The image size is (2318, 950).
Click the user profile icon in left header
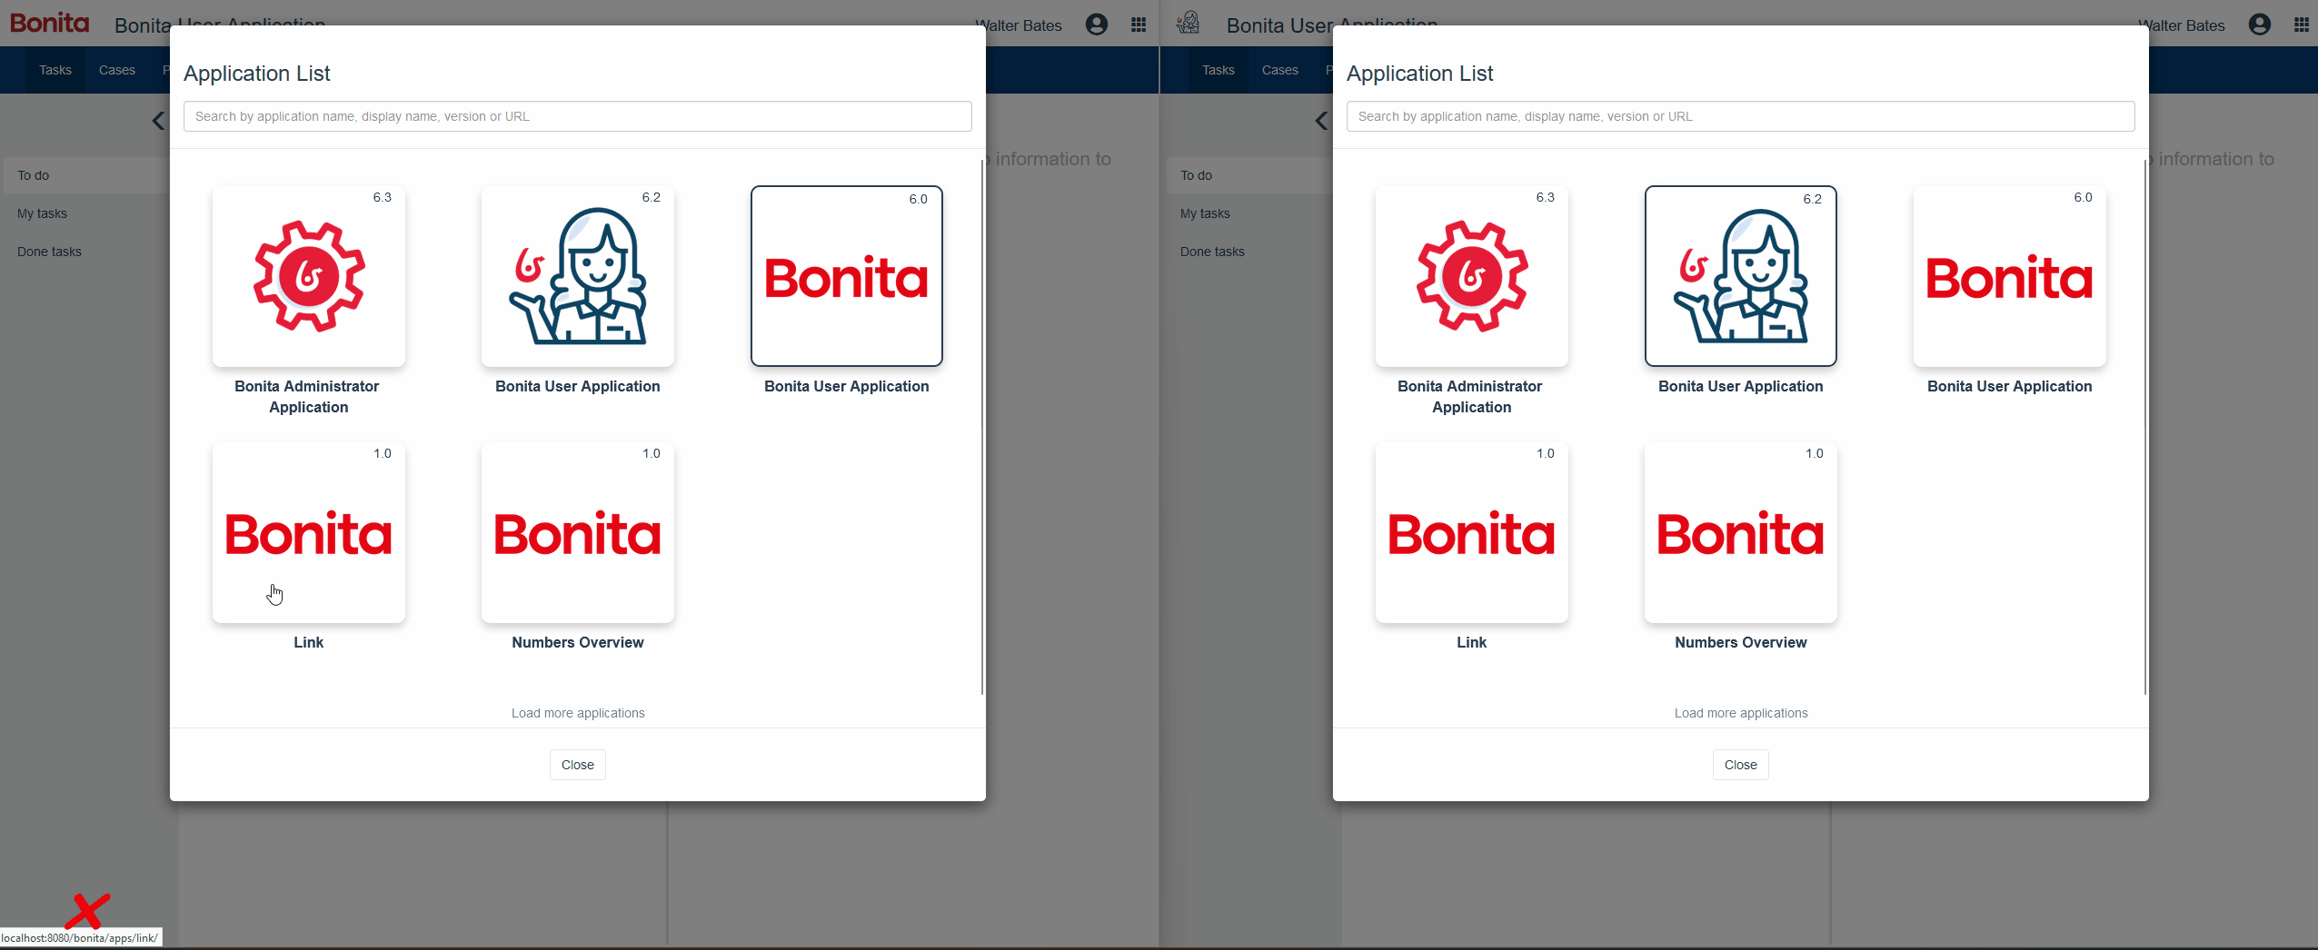pos(1097,25)
